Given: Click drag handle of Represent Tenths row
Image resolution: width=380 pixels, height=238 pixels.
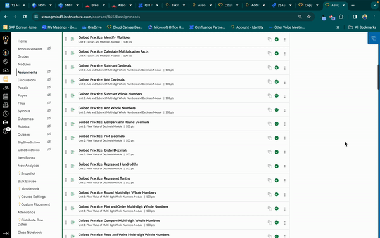Looking at the screenshot, I should (66, 180).
